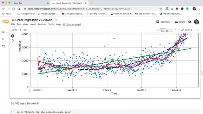This screenshot has height=114, width=203.
Task: Open the UAN Member Portal bookmark
Action: [x=26, y=14]
